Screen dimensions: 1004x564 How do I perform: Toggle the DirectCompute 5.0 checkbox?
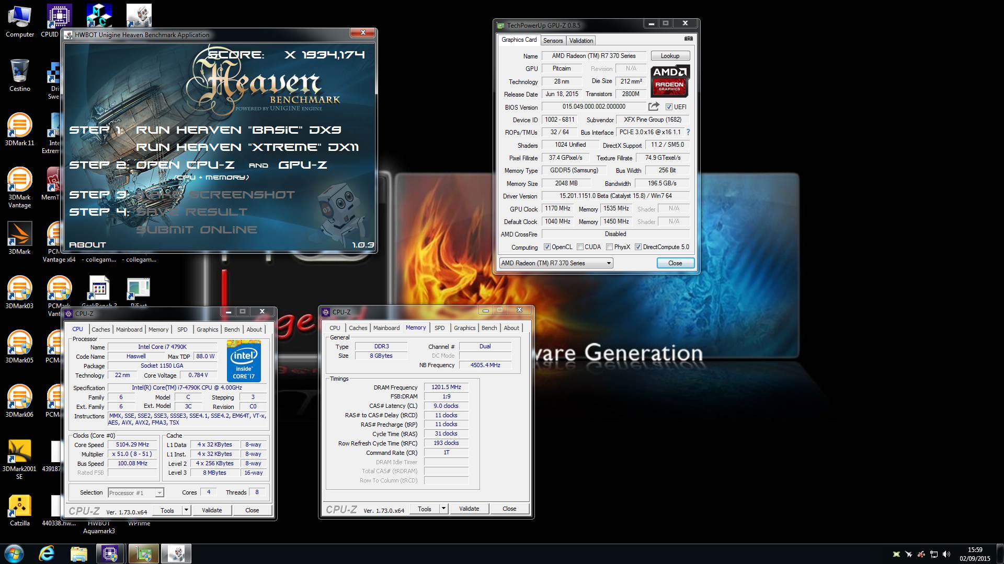pyautogui.click(x=638, y=247)
